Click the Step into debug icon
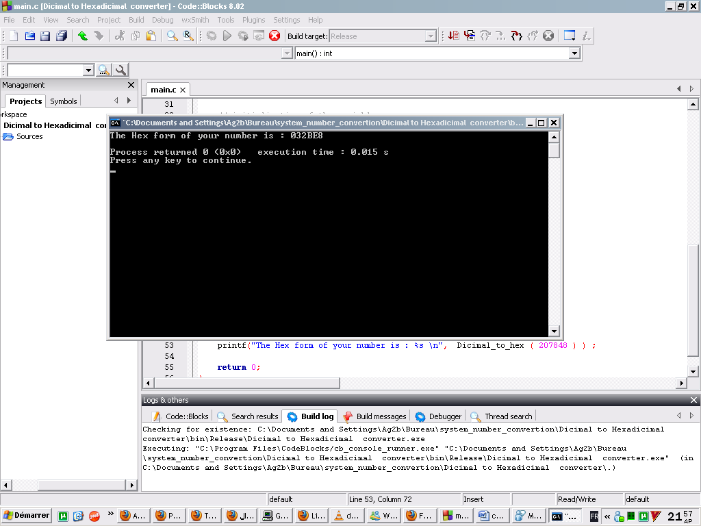The height and width of the screenshot is (526, 701). (x=500, y=36)
